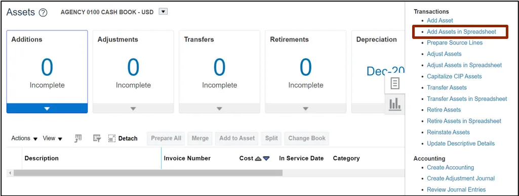Click the tasks panel document icon
This screenshot has width=519, height=196.
(395, 83)
